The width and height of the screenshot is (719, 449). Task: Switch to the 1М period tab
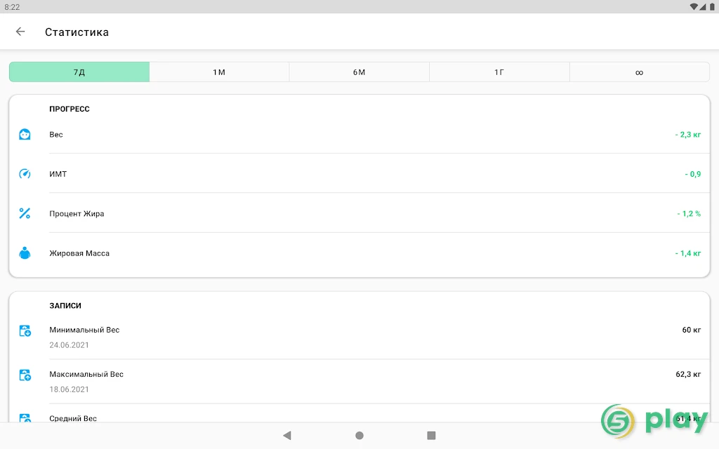pyautogui.click(x=219, y=72)
